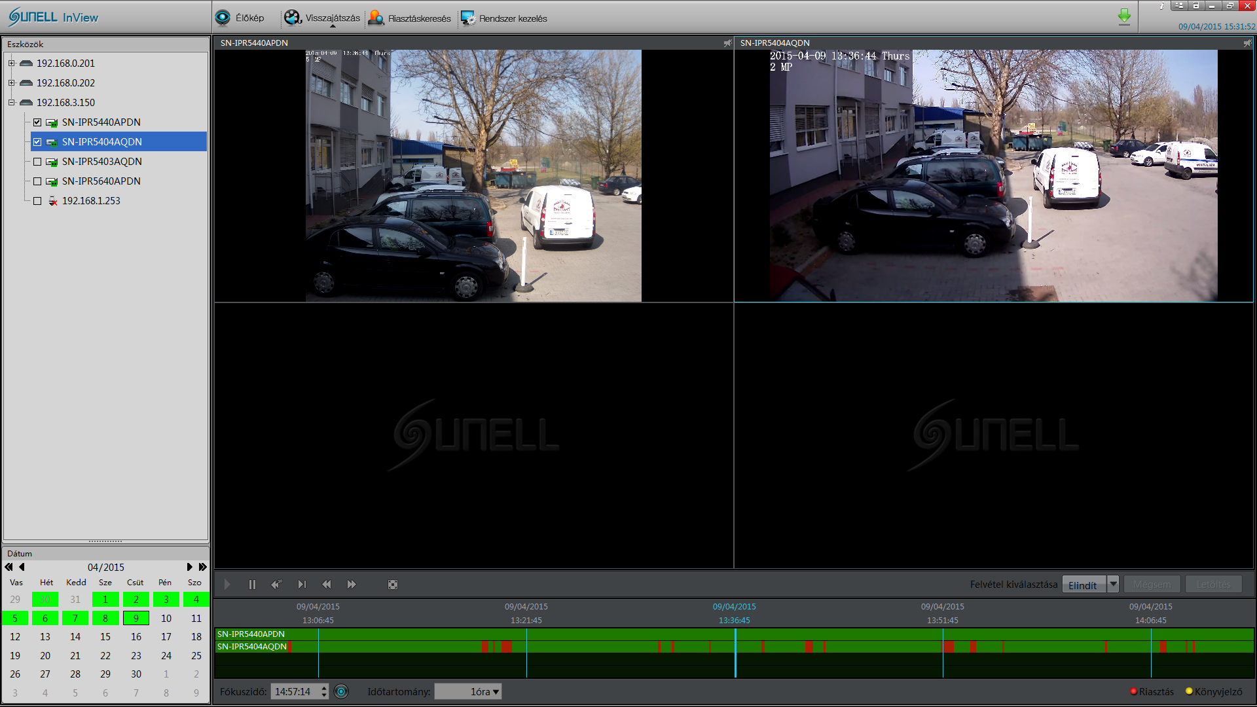This screenshot has height=707, width=1257.
Task: Click the 14:06:45 timeline label
Action: pyautogui.click(x=1151, y=621)
